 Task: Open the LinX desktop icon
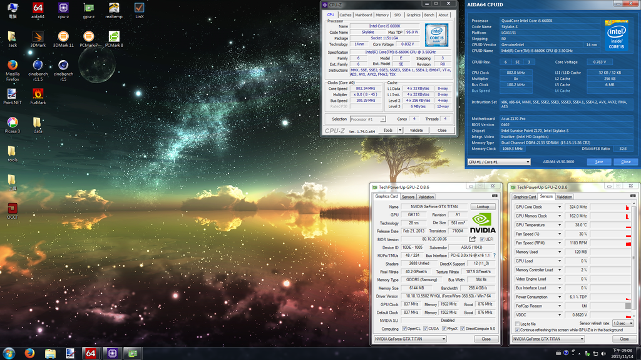139,8
